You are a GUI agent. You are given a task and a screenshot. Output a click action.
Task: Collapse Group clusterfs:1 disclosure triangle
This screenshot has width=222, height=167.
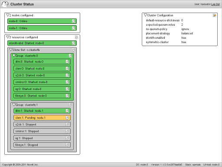pyautogui.click(x=14, y=105)
